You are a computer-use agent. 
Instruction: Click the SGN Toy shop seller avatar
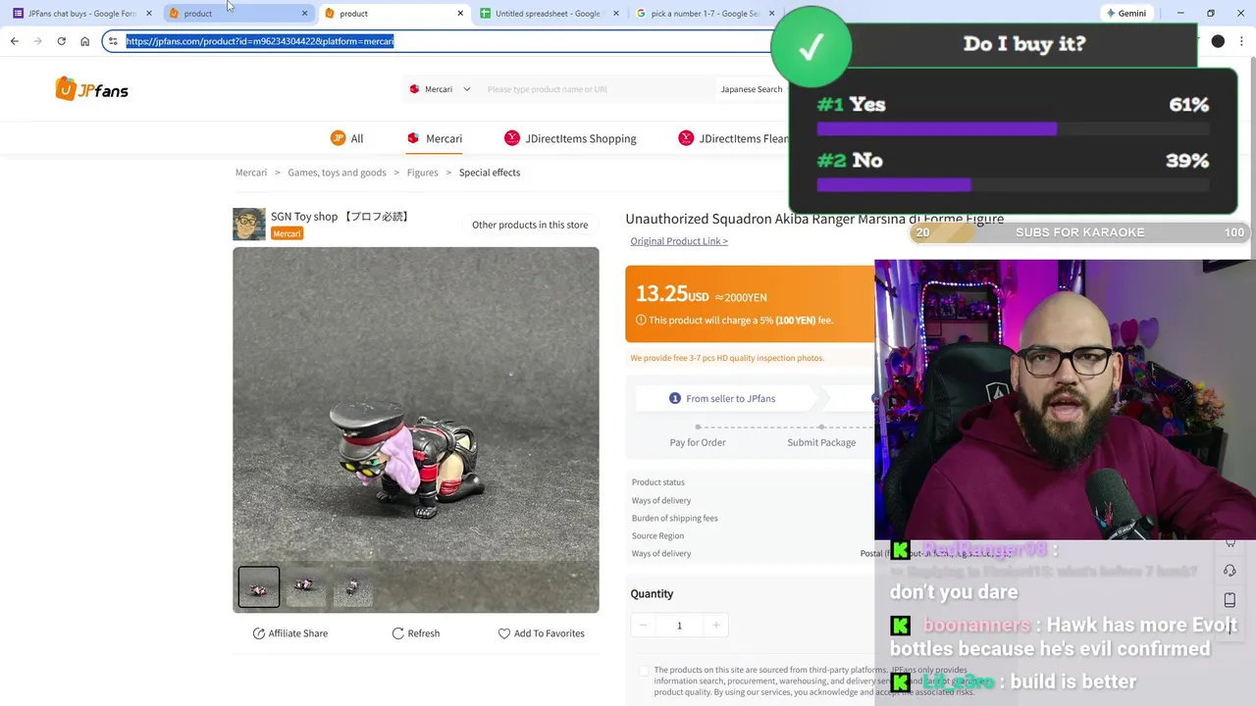[x=249, y=224]
